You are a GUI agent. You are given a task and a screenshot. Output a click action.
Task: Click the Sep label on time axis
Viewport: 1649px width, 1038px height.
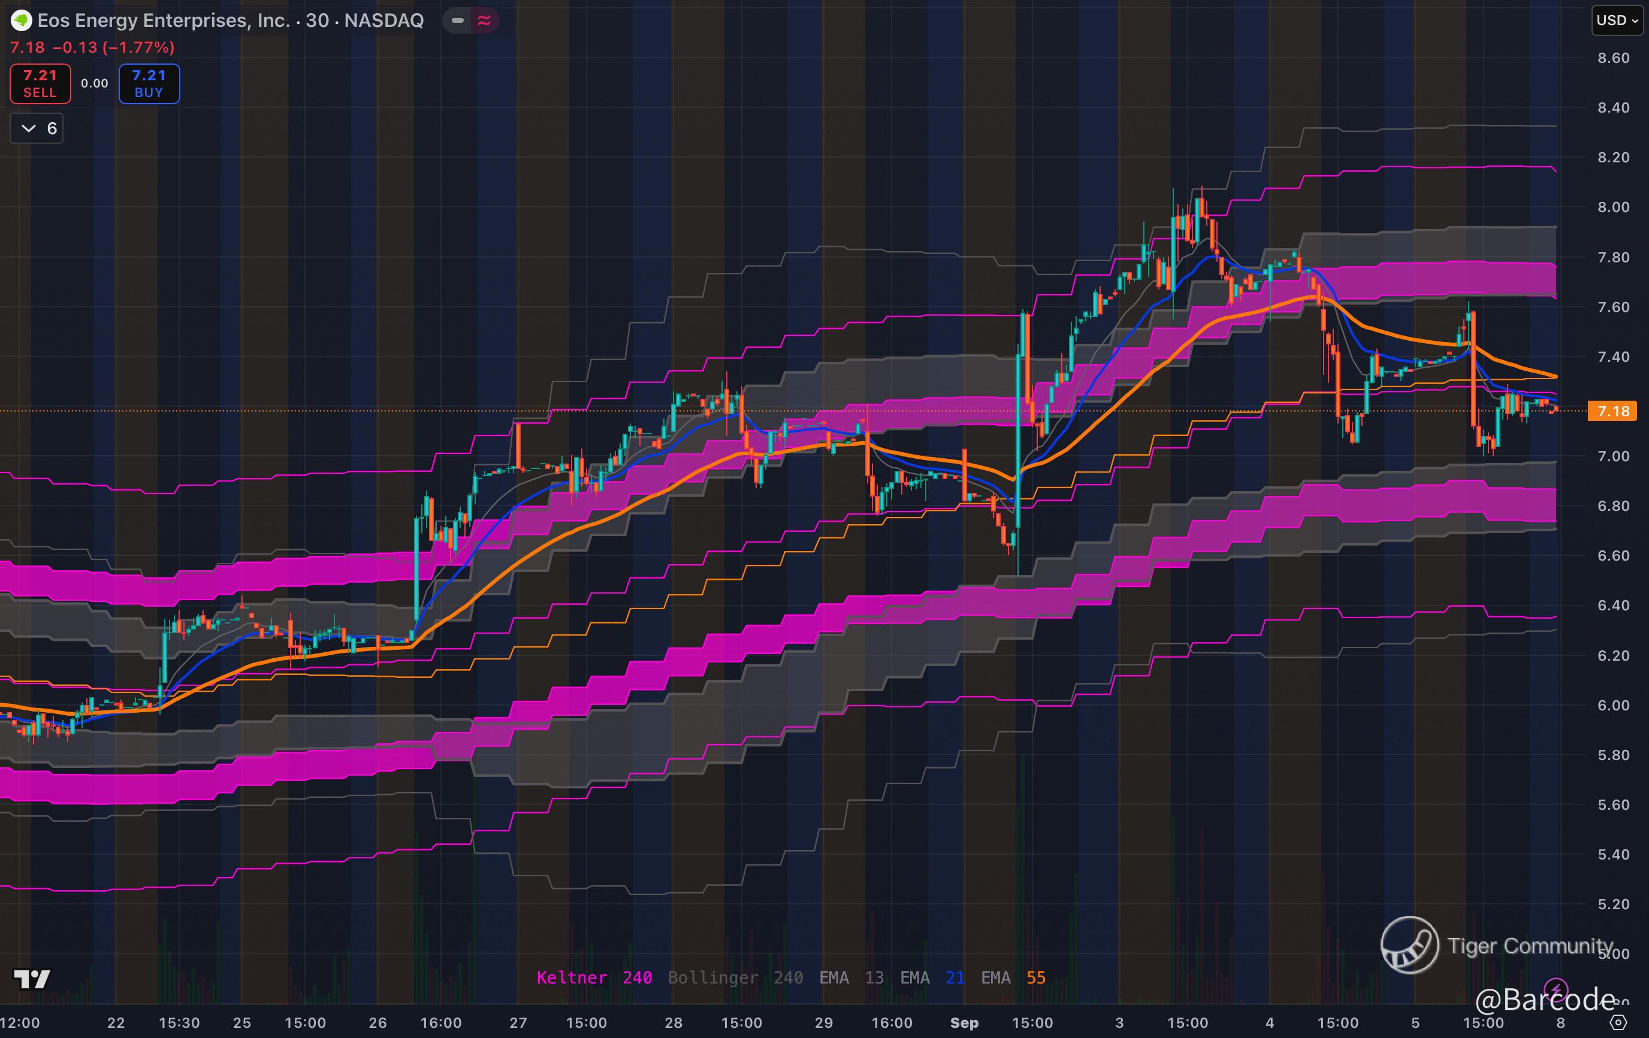pos(964,1023)
